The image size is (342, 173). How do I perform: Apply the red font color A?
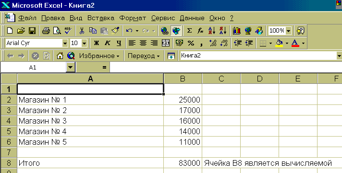tap(295, 43)
